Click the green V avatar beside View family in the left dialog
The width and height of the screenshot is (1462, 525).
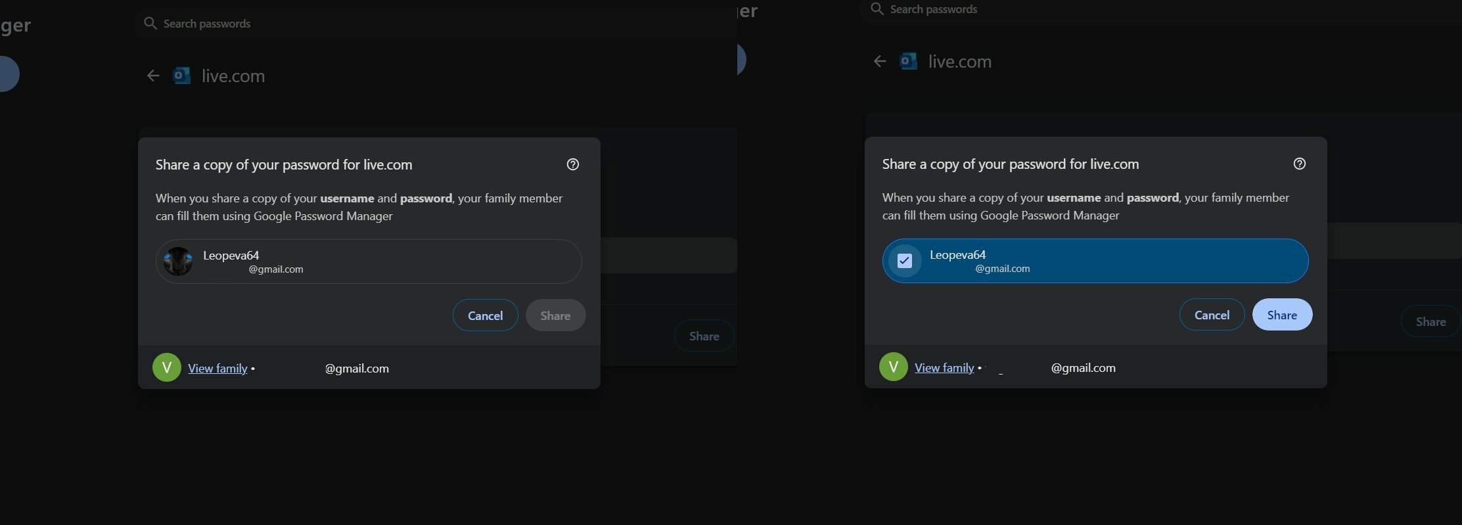[167, 367]
